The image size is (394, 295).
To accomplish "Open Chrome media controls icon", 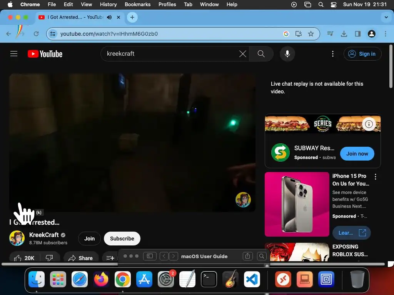I will (330, 34).
